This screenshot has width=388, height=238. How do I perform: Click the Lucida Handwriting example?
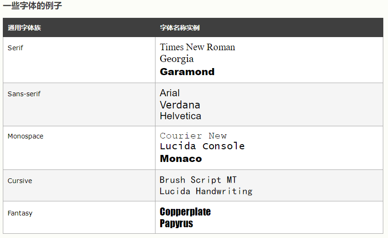tap(206, 191)
